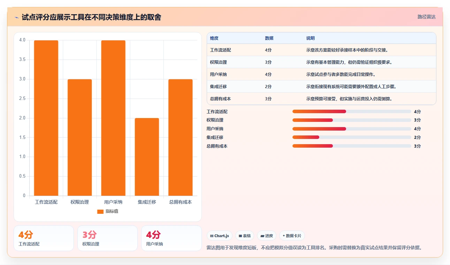Screen dimensions: 450x265
Task: Click the 总拥有成本 progress bar
Action: [x=352, y=146]
